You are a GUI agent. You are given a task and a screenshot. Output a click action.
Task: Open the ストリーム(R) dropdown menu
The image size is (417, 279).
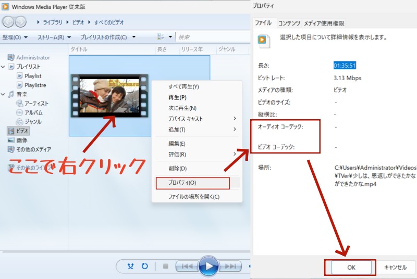[x=54, y=37]
